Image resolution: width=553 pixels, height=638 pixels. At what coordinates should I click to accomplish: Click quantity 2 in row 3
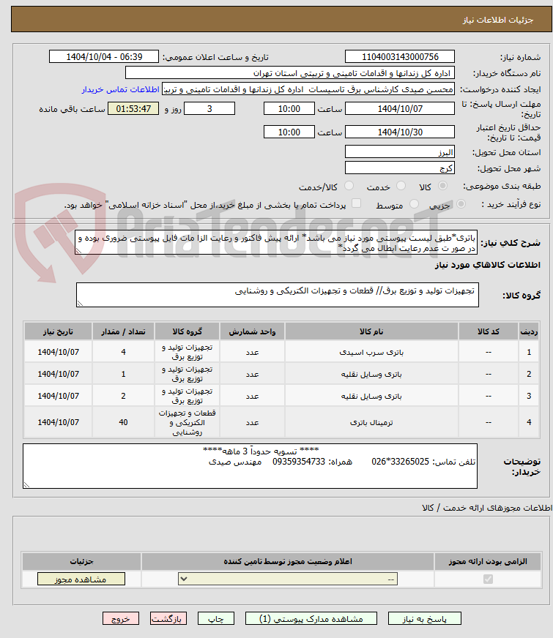[x=123, y=396]
